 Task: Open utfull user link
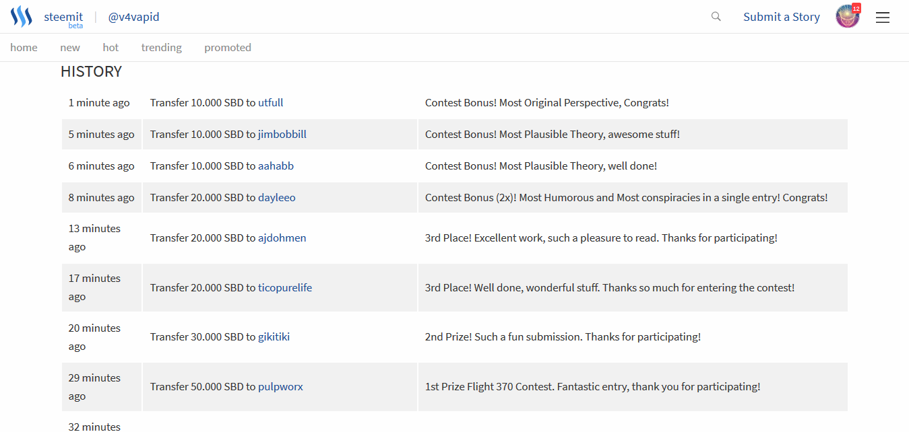coord(271,103)
